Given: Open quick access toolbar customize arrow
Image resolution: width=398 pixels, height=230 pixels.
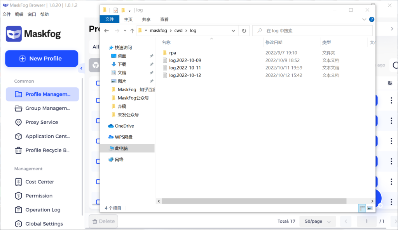Looking at the screenshot, I should (129, 10).
